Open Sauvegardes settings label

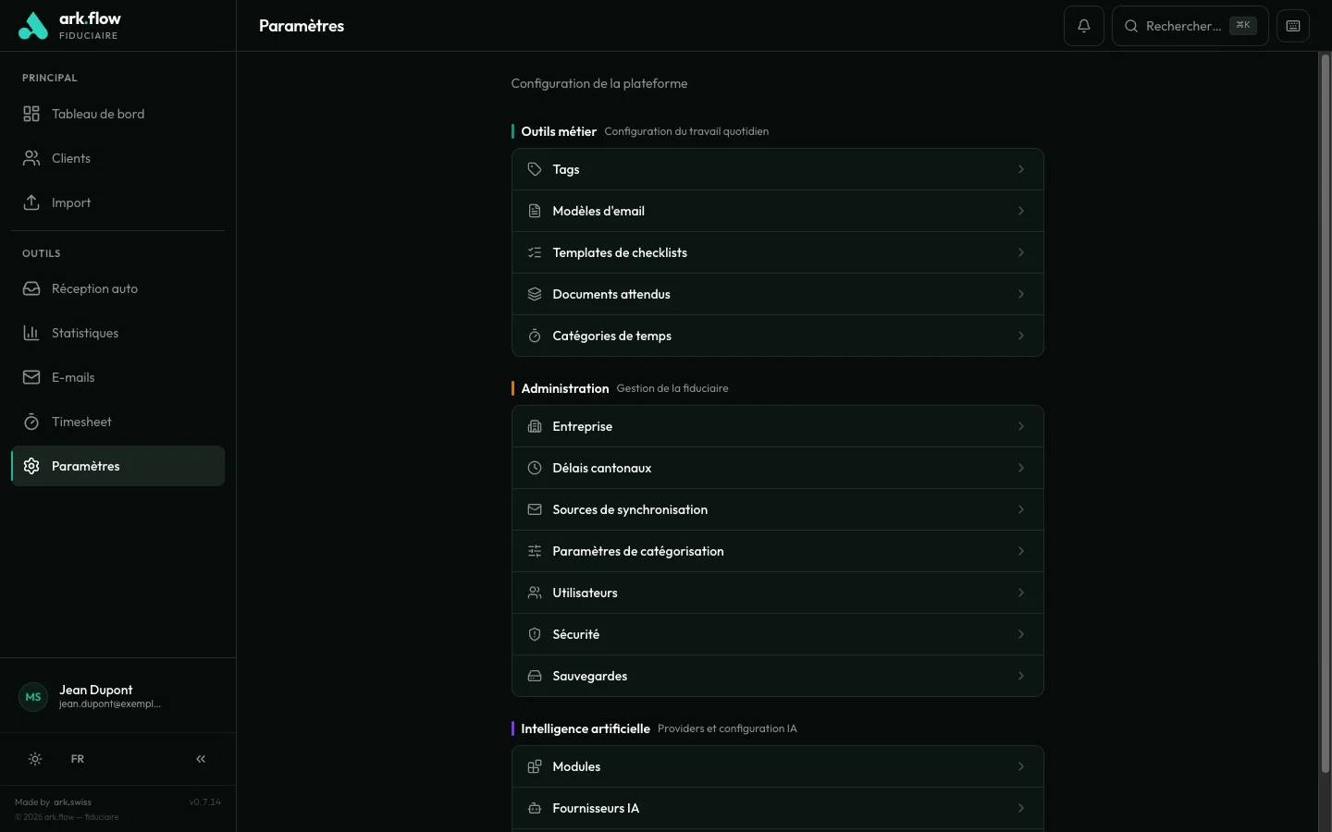click(590, 676)
